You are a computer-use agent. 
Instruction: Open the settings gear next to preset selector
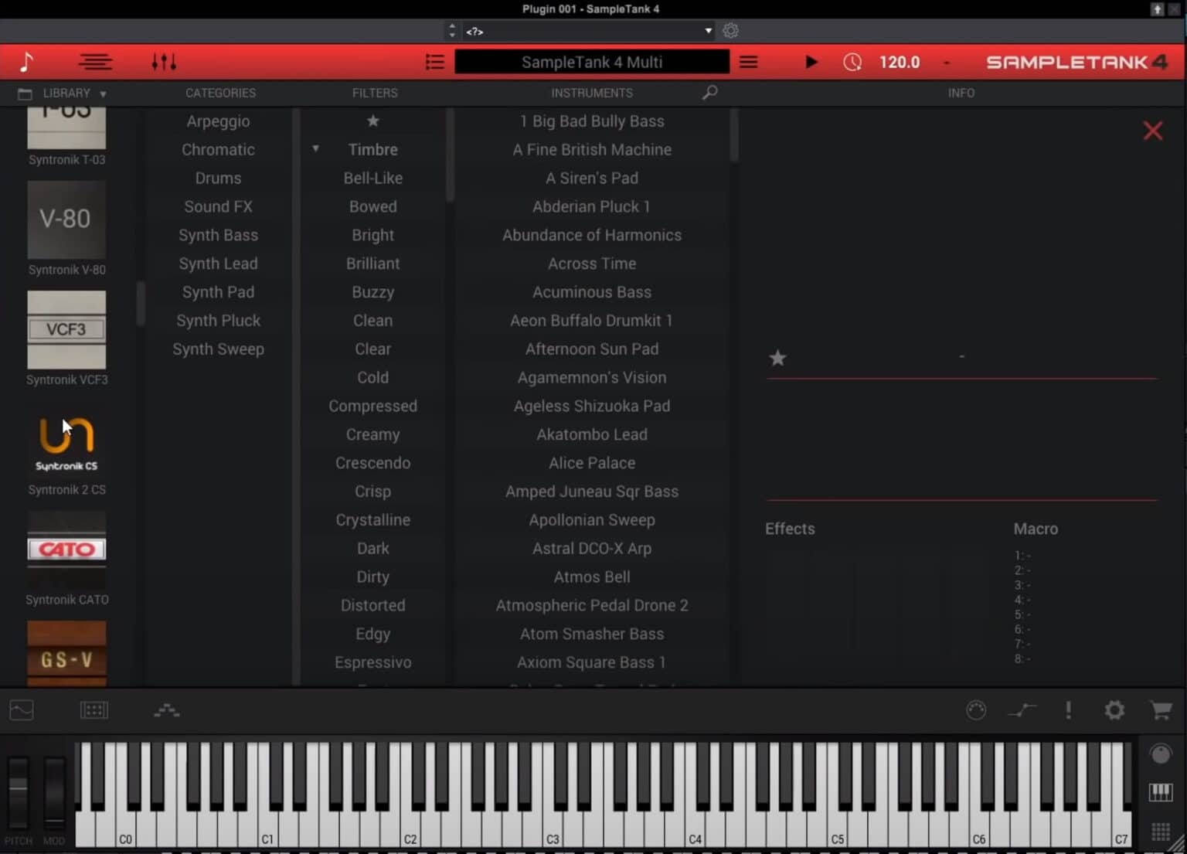click(x=730, y=31)
